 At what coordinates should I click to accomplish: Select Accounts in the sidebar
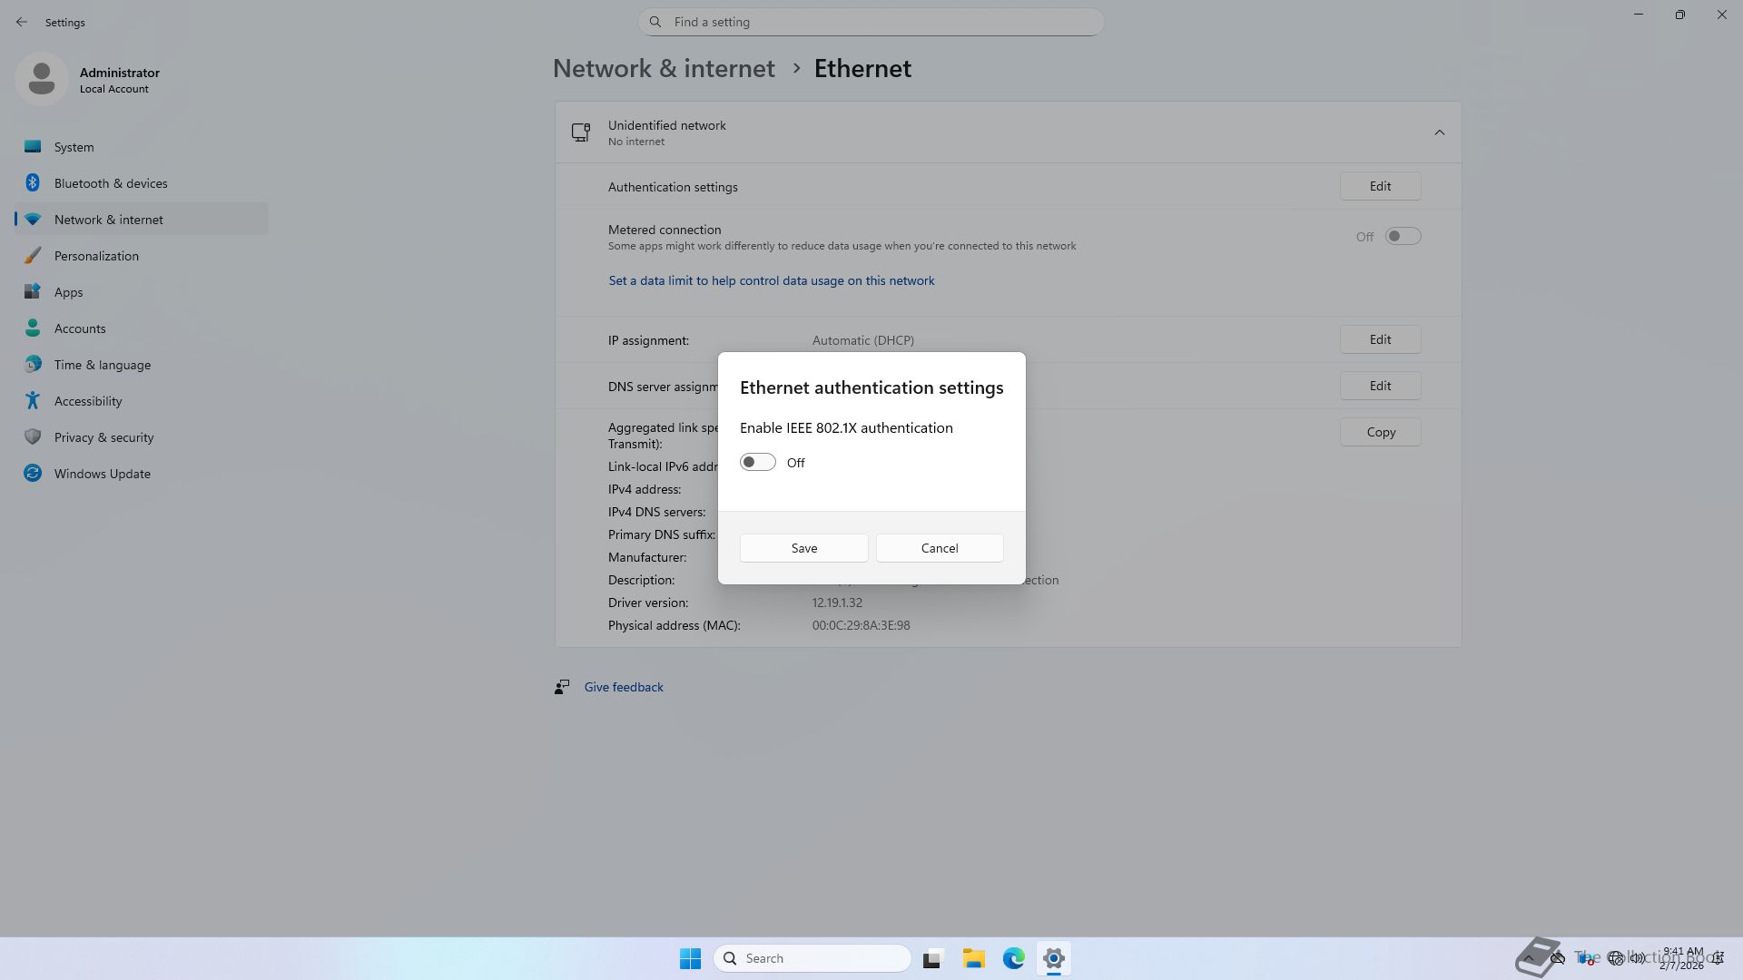pos(80,328)
